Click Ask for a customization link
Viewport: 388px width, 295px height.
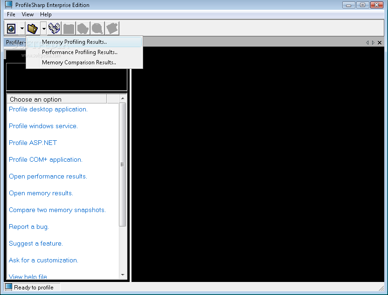click(43, 260)
